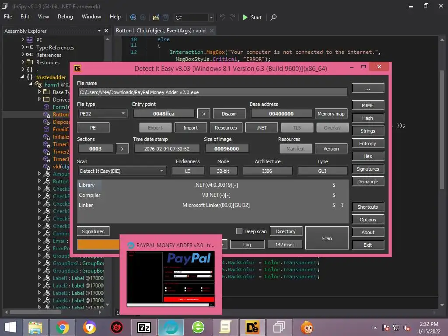This screenshot has height=336, width=448.
Task: Click dnSpy open file folder icon
Action: coord(156,17)
